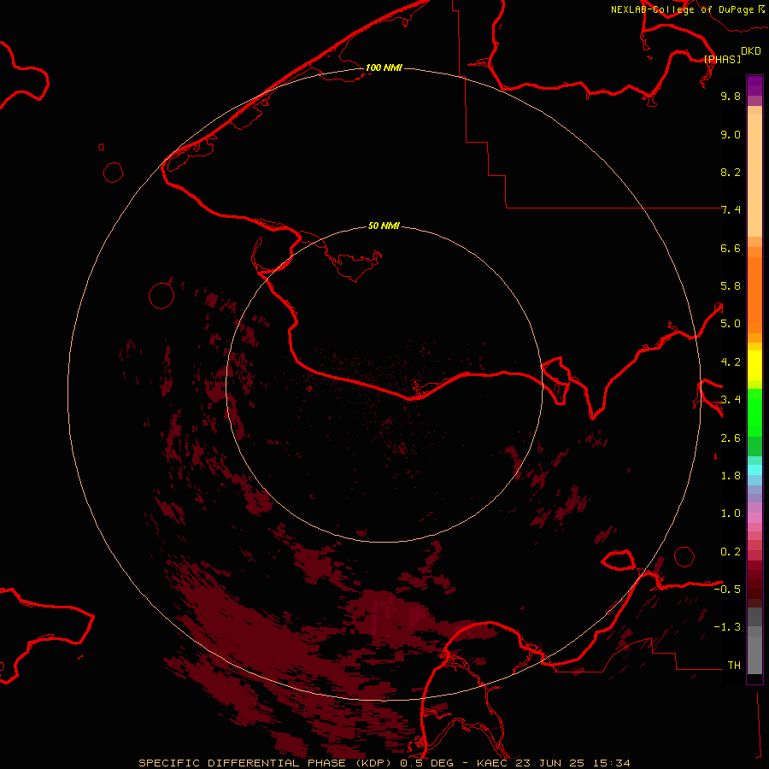Click the 1.0 scale value
The width and height of the screenshot is (769, 769).
point(731,514)
